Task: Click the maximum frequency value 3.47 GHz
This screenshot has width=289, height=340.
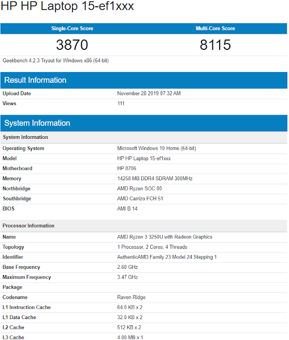Action: (127, 277)
